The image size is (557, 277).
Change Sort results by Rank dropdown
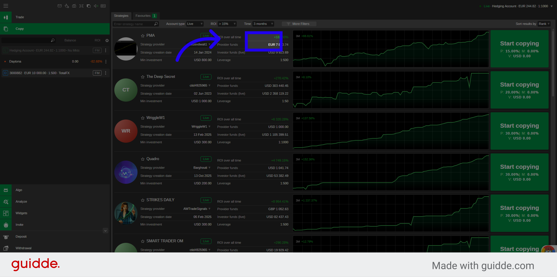pyautogui.click(x=544, y=24)
